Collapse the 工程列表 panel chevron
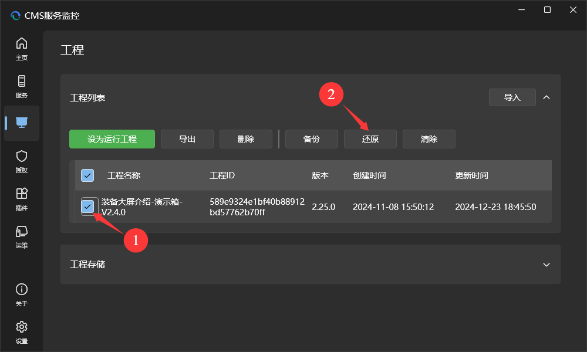The height and width of the screenshot is (352, 587). pos(546,97)
